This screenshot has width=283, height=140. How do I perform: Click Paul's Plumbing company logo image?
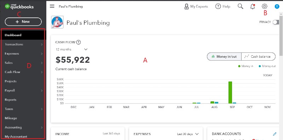pyautogui.click(x=57, y=22)
